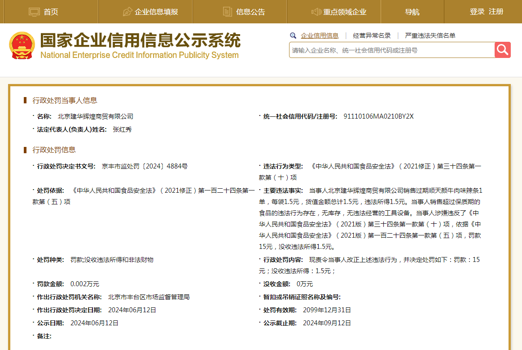
Task: Select the 严重违法失信名单 search tab
Action: coord(430,35)
